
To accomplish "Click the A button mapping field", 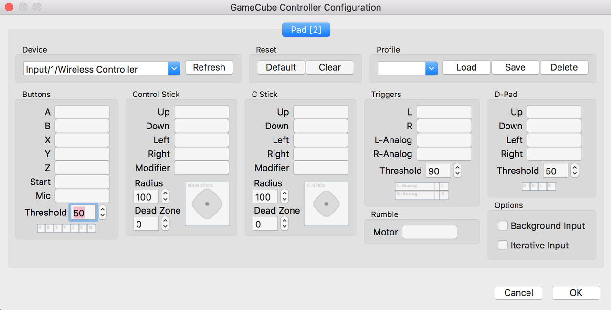I will pos(82,112).
